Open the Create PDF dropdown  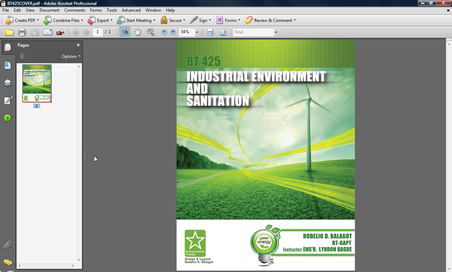point(22,20)
